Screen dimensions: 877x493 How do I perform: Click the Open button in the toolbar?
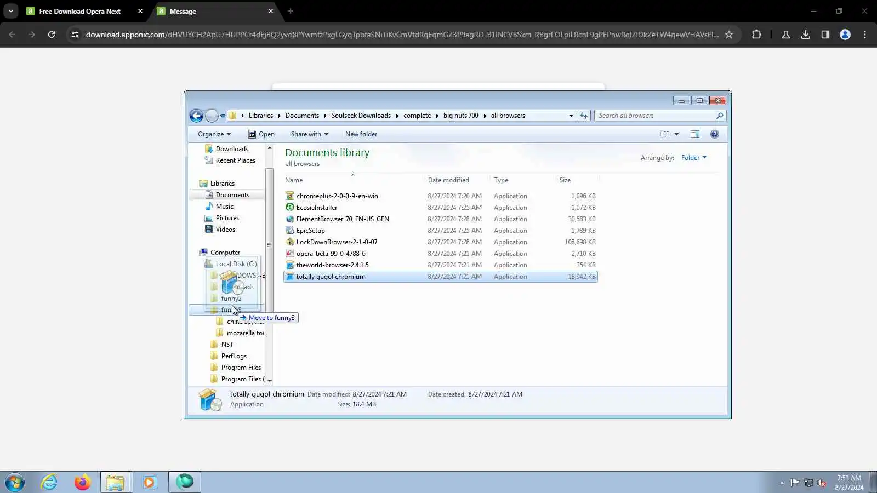(261, 134)
